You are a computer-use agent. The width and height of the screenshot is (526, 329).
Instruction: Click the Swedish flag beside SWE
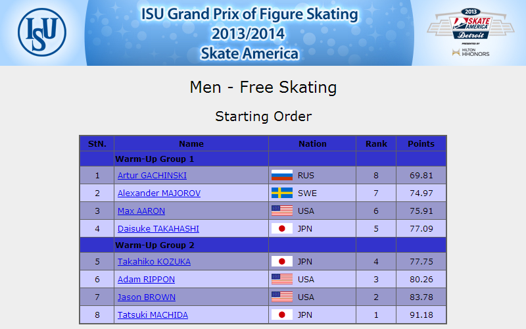(x=282, y=193)
